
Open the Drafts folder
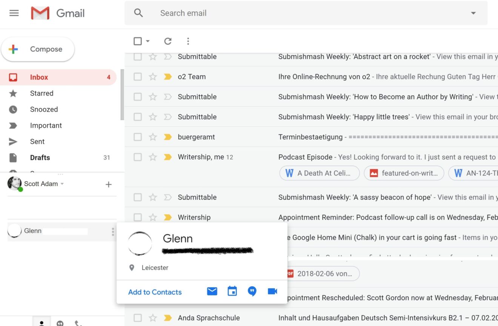40,157
